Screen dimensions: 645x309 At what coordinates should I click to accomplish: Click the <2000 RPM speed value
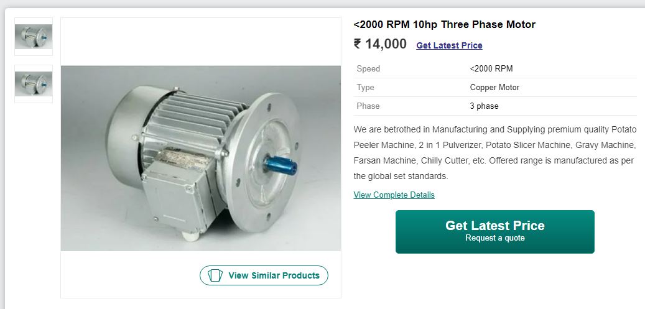tap(491, 69)
